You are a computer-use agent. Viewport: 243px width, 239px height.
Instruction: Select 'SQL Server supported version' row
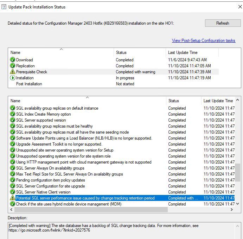coord(122,120)
